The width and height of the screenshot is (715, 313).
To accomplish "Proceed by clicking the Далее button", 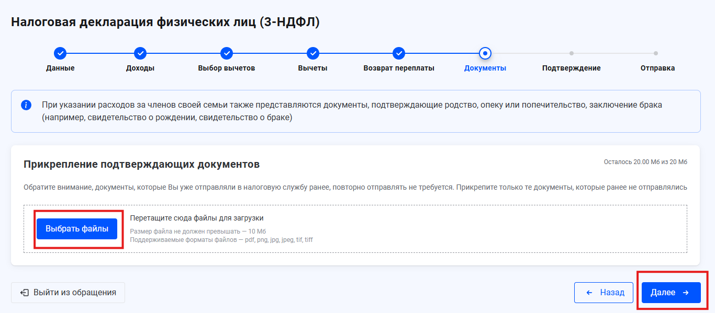I will [x=671, y=293].
